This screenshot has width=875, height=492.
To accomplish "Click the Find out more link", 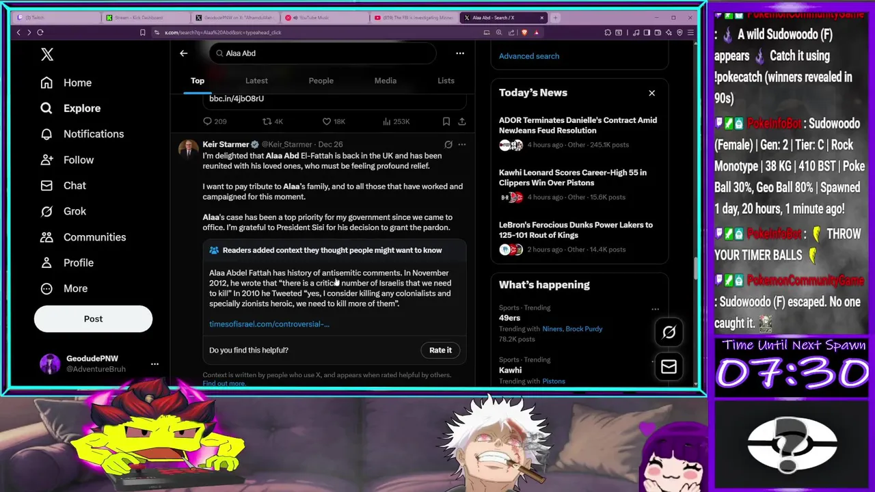I will point(224,383).
